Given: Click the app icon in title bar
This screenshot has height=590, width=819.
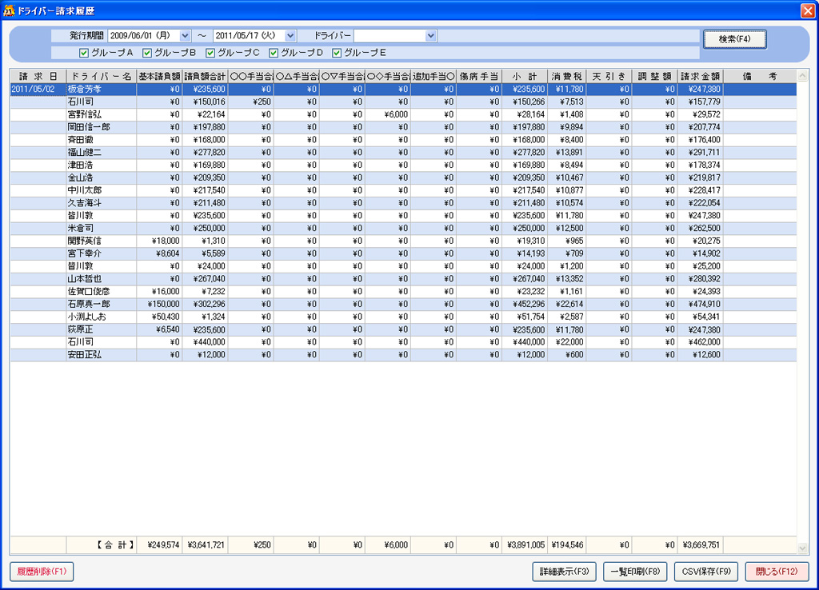Looking at the screenshot, I should [9, 10].
